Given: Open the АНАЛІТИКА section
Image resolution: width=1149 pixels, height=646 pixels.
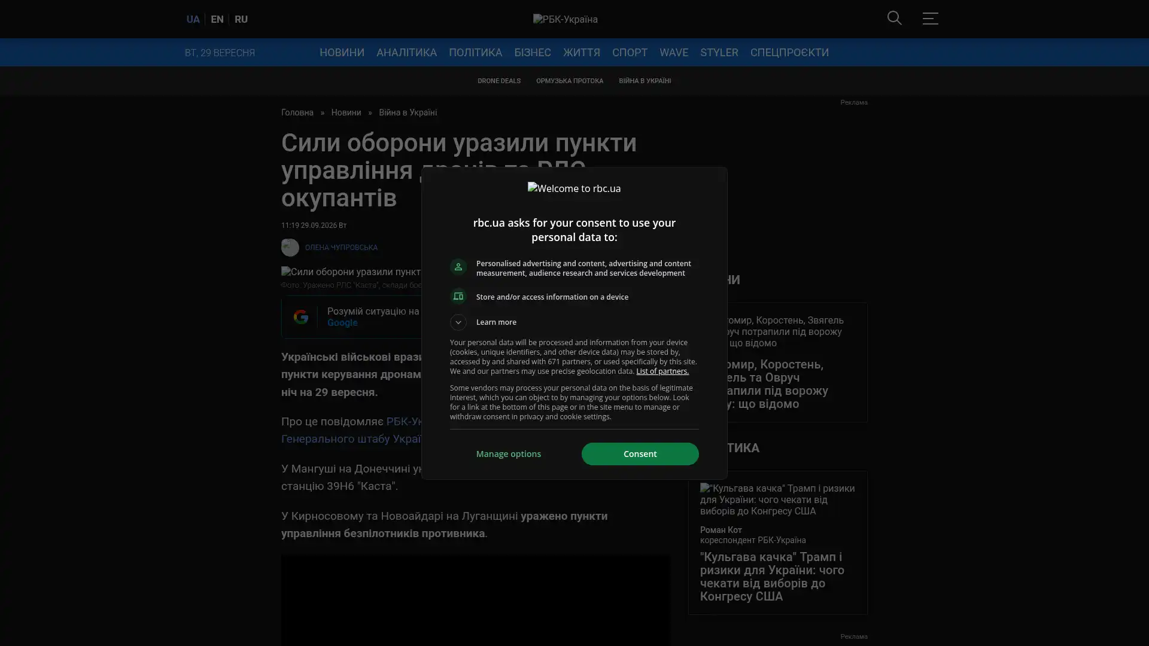Looking at the screenshot, I should 406,53.
